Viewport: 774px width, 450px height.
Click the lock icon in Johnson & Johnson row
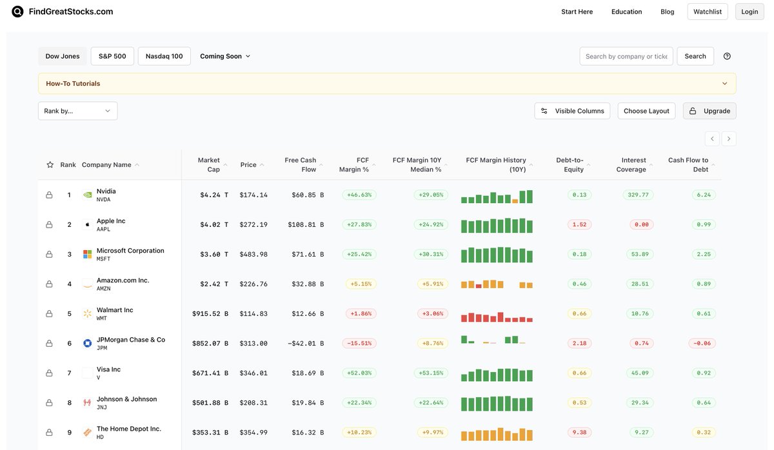[x=49, y=402]
